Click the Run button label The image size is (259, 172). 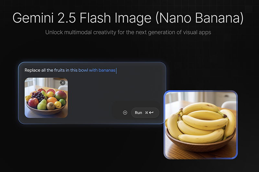pos(139,113)
